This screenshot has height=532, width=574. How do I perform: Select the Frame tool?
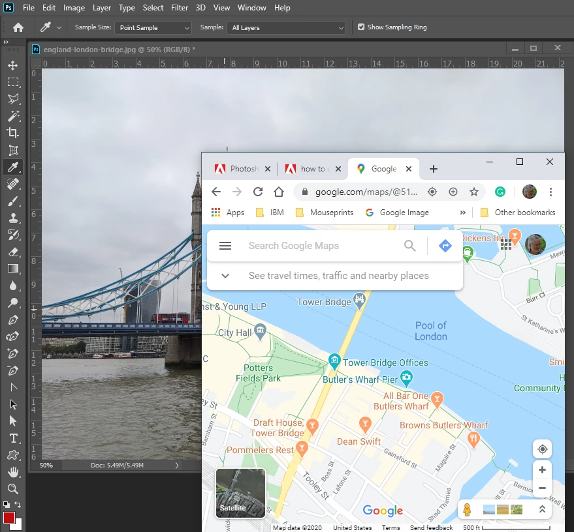pos(13,150)
